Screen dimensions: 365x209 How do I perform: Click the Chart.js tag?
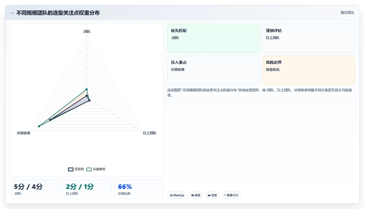click(177, 195)
